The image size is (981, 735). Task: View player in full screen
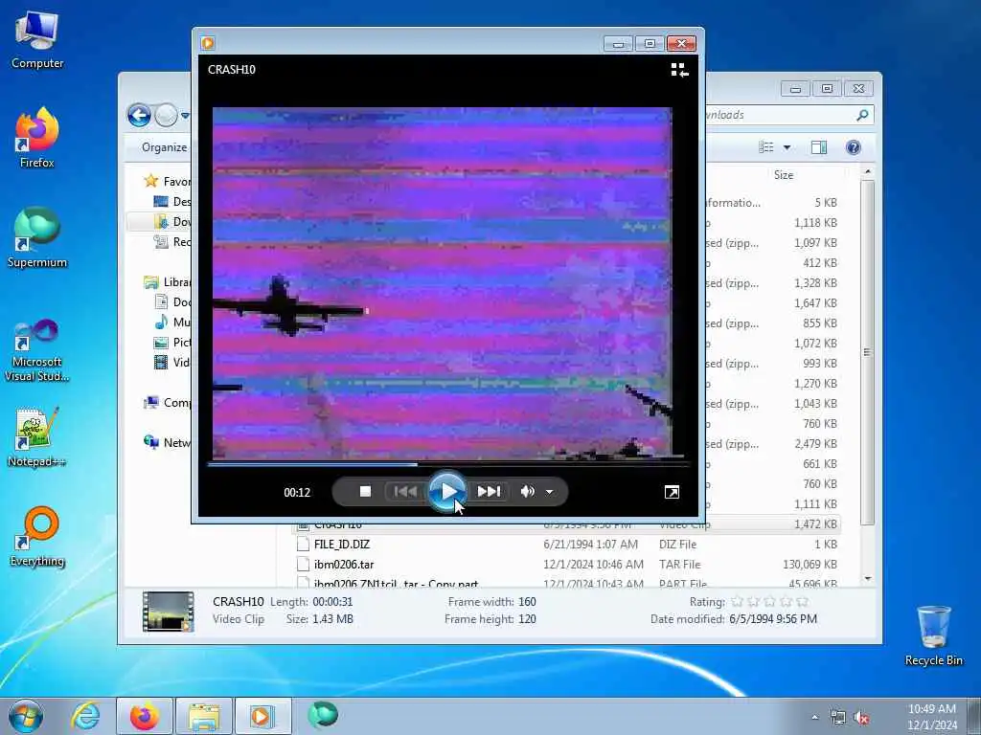[x=672, y=493]
